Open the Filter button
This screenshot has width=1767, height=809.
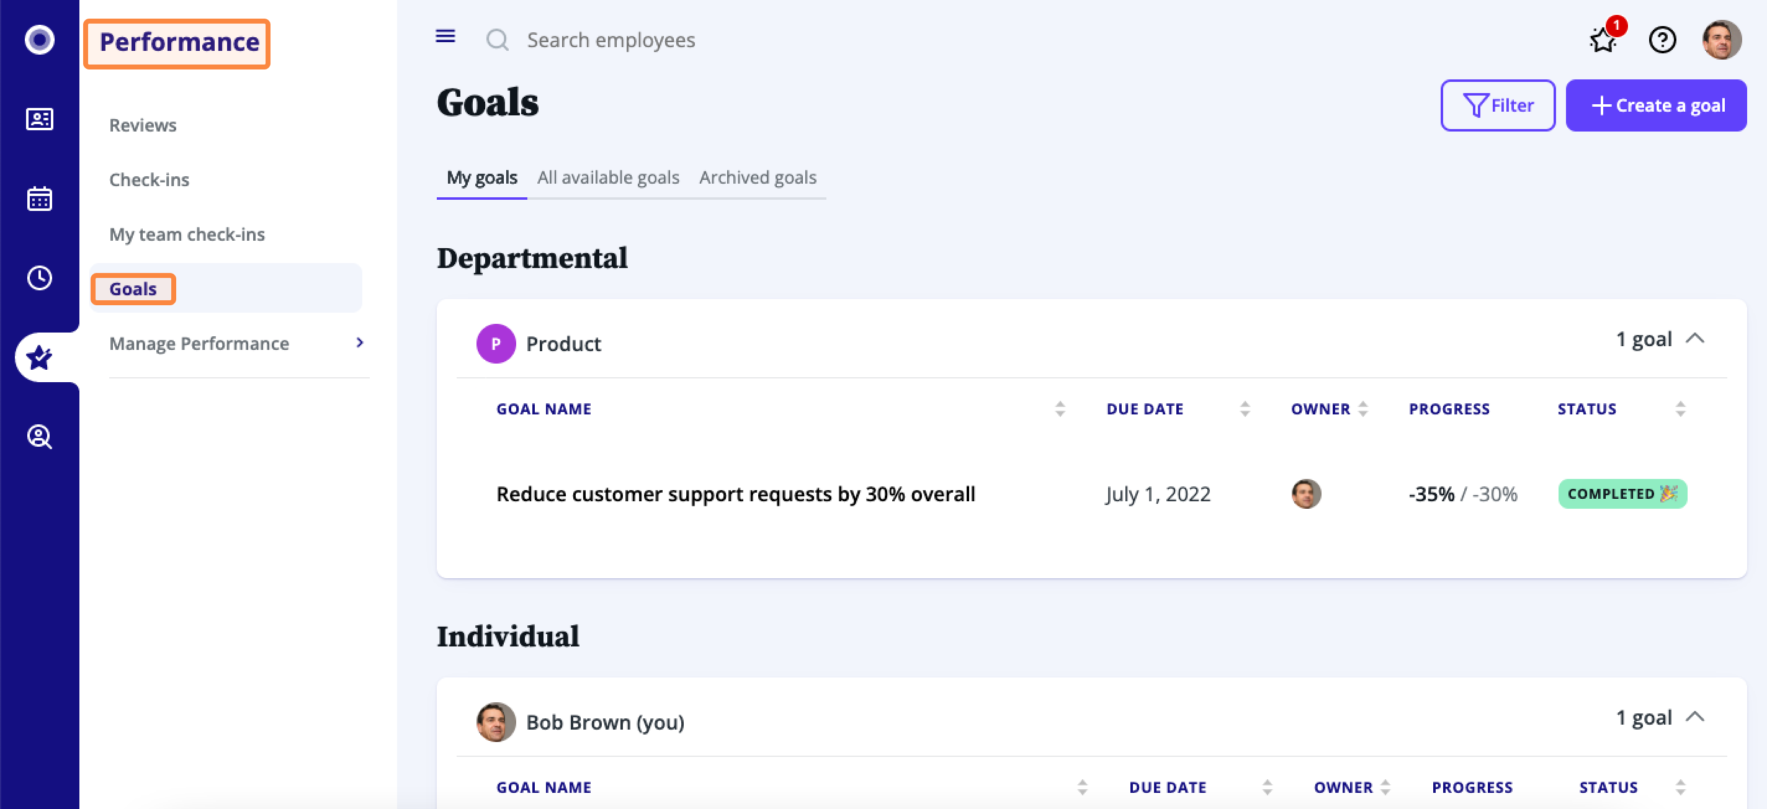1498,105
